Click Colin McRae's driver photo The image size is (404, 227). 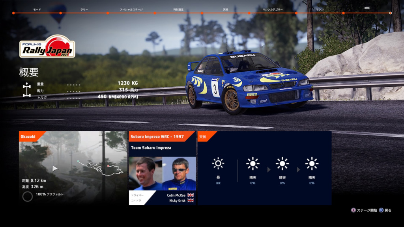tap(146, 173)
